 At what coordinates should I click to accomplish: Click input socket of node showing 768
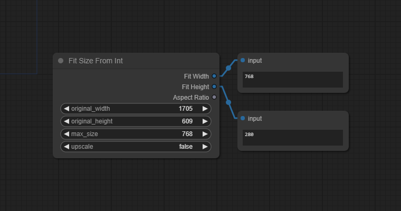click(x=243, y=60)
